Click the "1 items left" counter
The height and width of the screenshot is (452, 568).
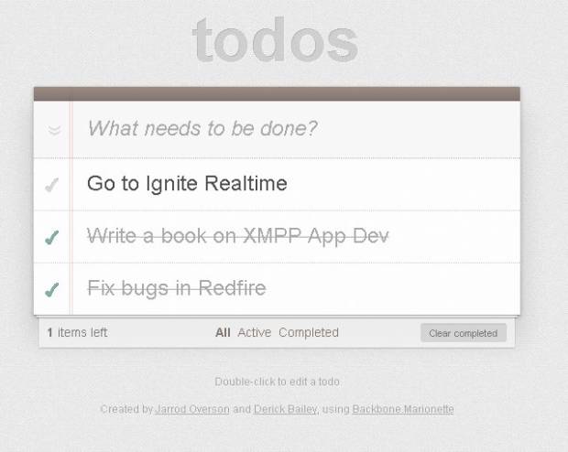pyautogui.click(x=78, y=332)
